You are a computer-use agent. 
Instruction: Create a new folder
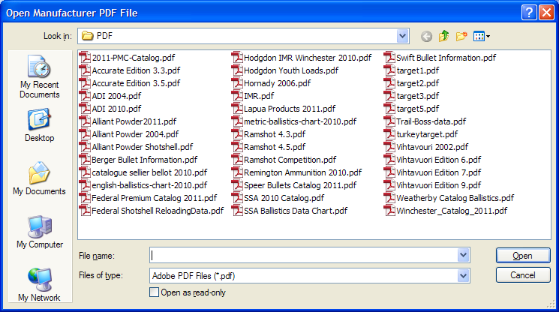pos(461,35)
